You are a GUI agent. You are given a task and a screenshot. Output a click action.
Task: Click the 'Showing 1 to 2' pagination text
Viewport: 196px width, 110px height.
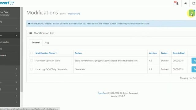pyautogui.click(x=188, y=78)
